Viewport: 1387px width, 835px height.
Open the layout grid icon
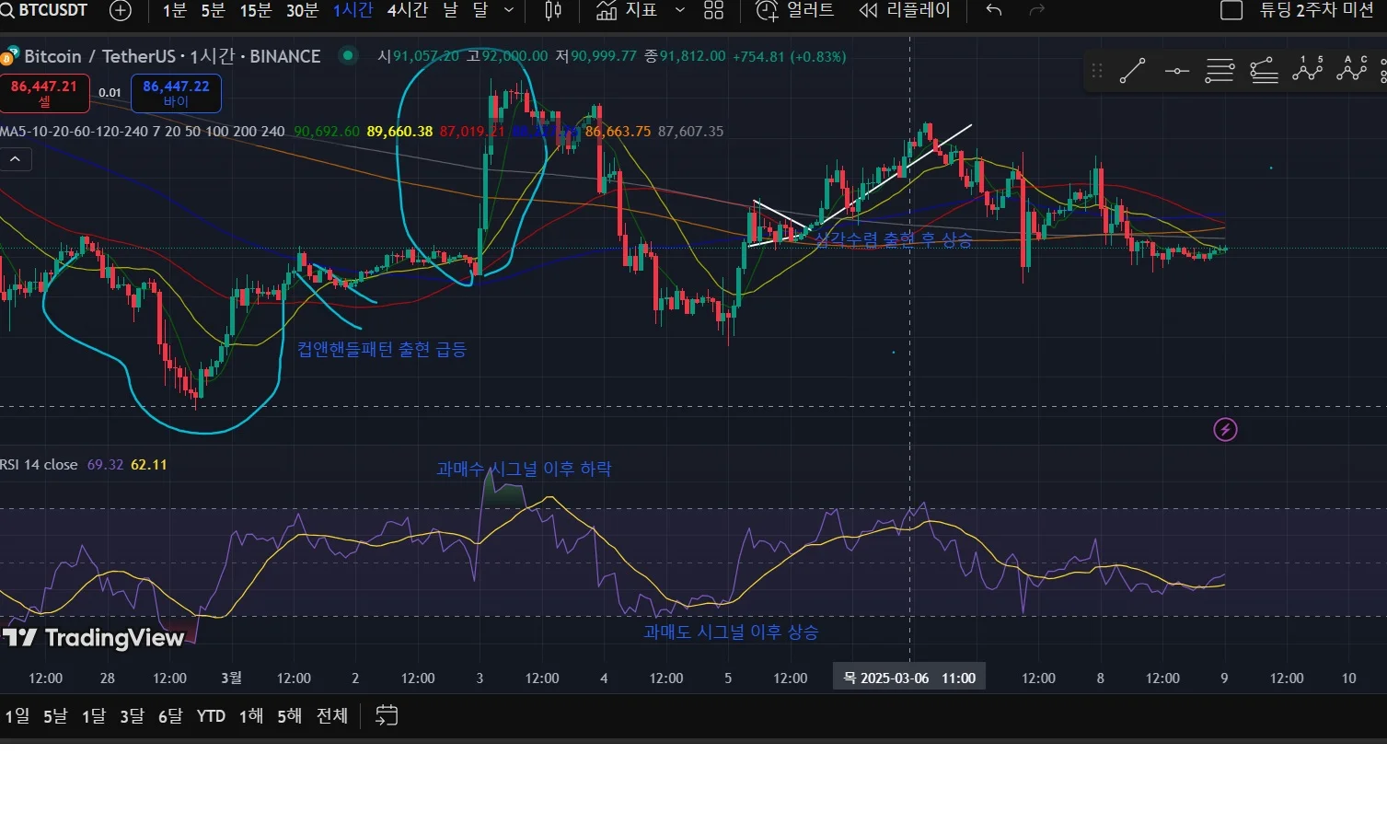(x=714, y=10)
